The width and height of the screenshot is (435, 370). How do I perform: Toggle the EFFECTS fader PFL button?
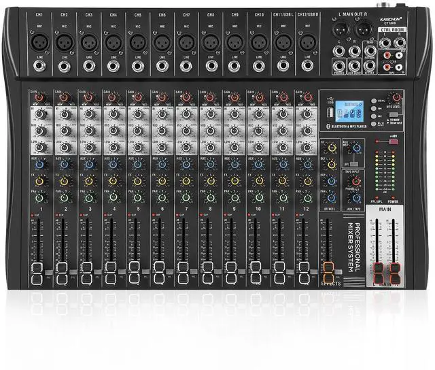338,272
